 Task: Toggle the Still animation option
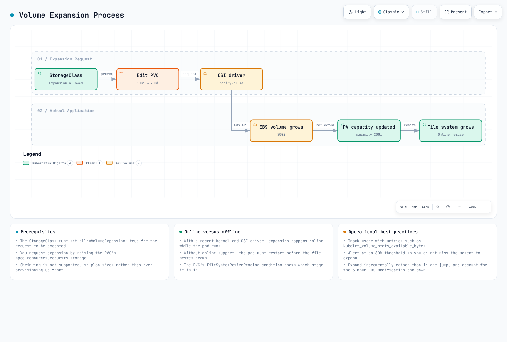[424, 12]
